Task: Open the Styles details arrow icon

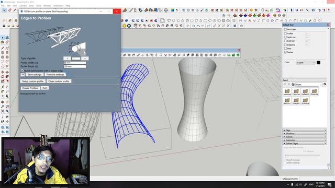Action: coord(325,85)
